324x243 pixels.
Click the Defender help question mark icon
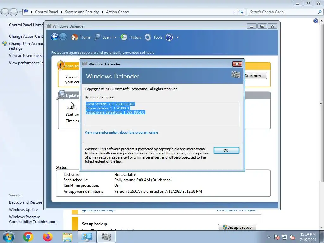click(169, 37)
